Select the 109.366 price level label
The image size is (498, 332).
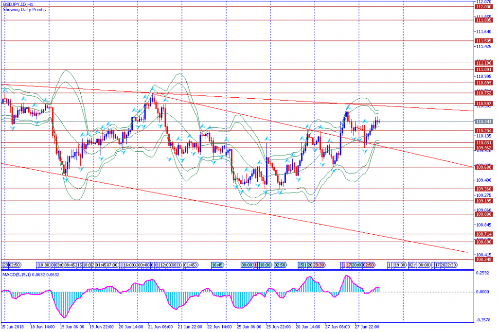pyautogui.click(x=483, y=189)
